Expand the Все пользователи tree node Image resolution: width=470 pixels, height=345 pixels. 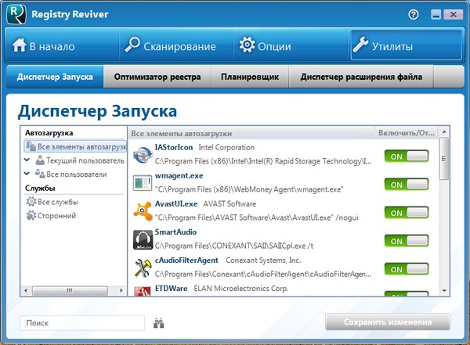(x=27, y=174)
